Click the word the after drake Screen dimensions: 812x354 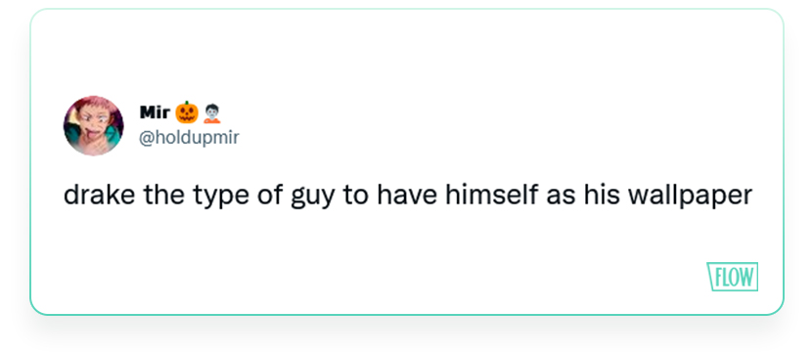[164, 195]
